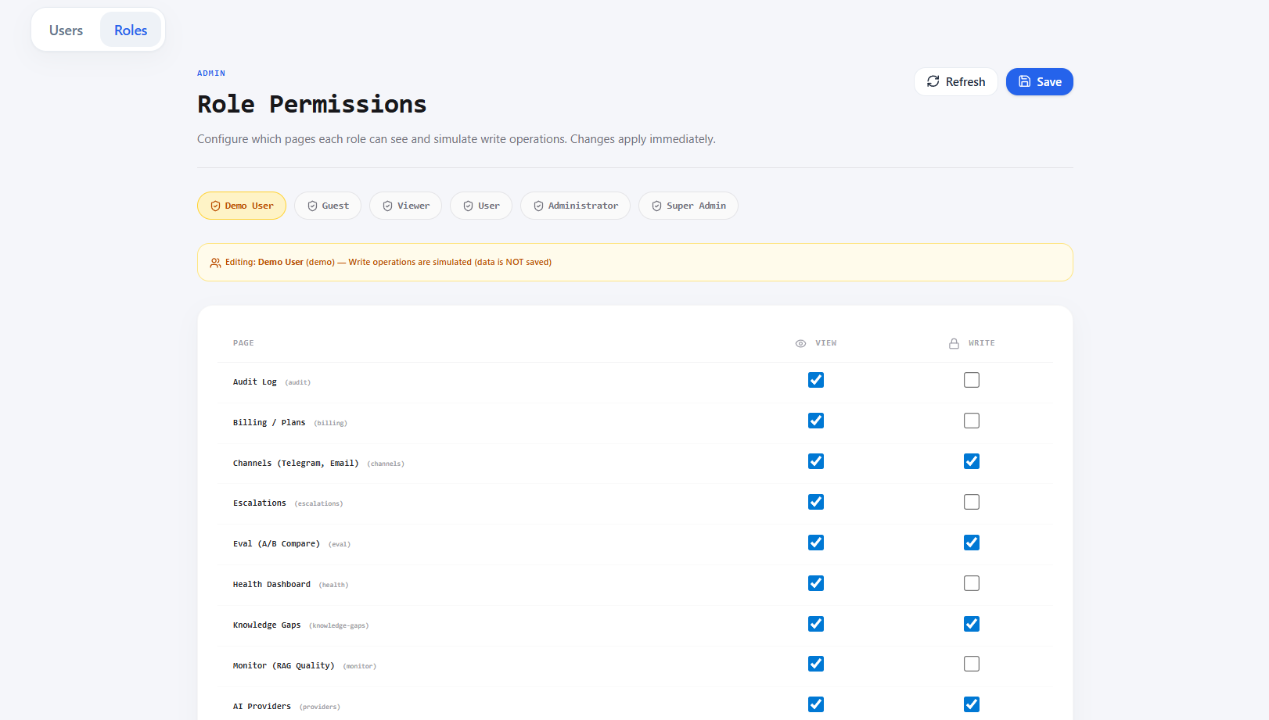Select the Super Admin role
The width and height of the screenshot is (1269, 720).
click(688, 206)
